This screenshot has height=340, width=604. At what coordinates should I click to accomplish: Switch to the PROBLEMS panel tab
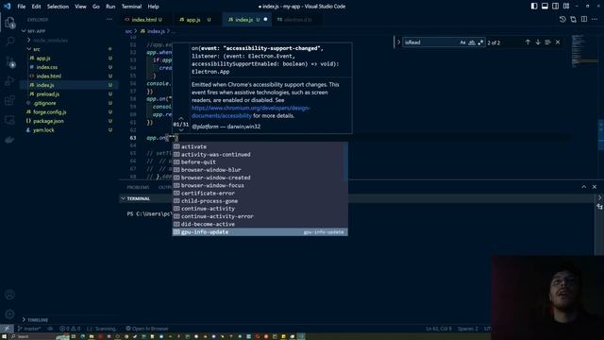click(x=138, y=187)
